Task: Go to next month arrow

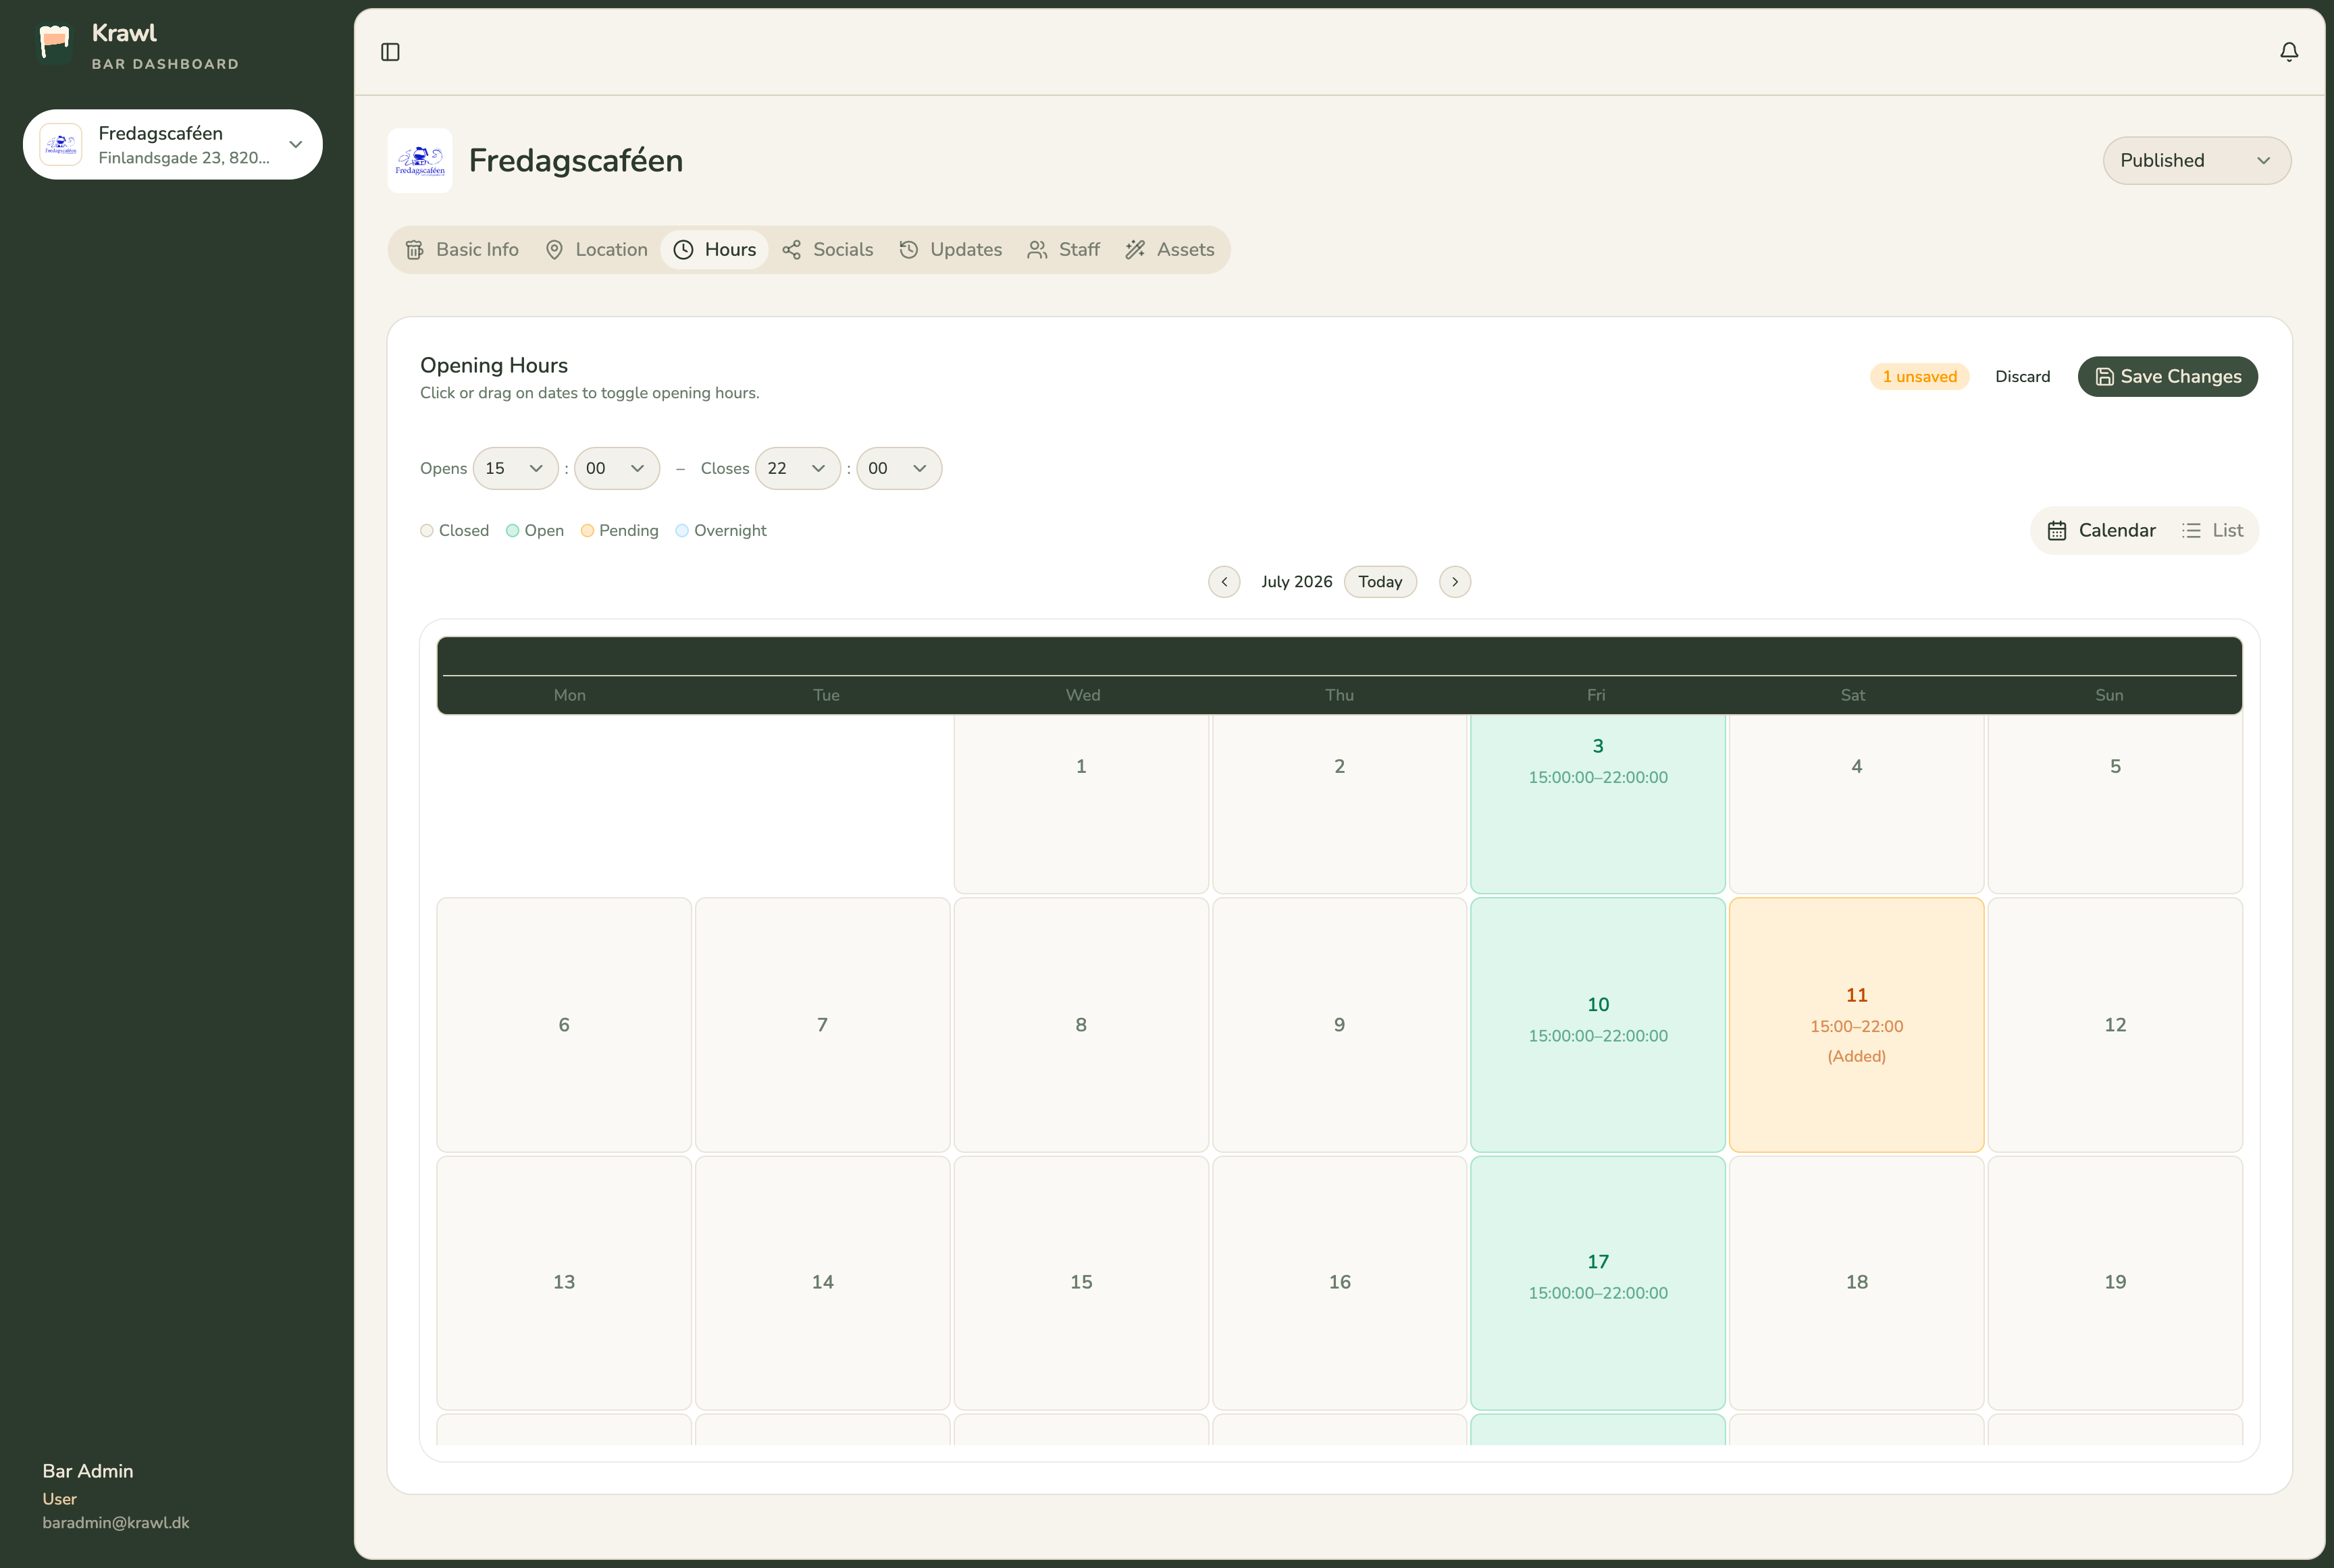Action: tap(1455, 582)
